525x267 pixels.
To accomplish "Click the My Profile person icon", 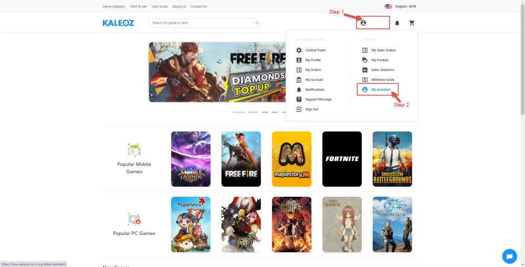I will pyautogui.click(x=299, y=60).
